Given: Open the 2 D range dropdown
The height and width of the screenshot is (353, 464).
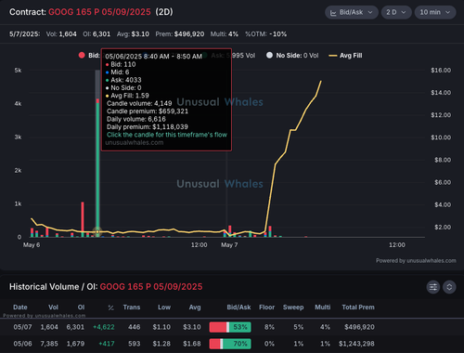Looking at the screenshot, I should tap(396, 12).
